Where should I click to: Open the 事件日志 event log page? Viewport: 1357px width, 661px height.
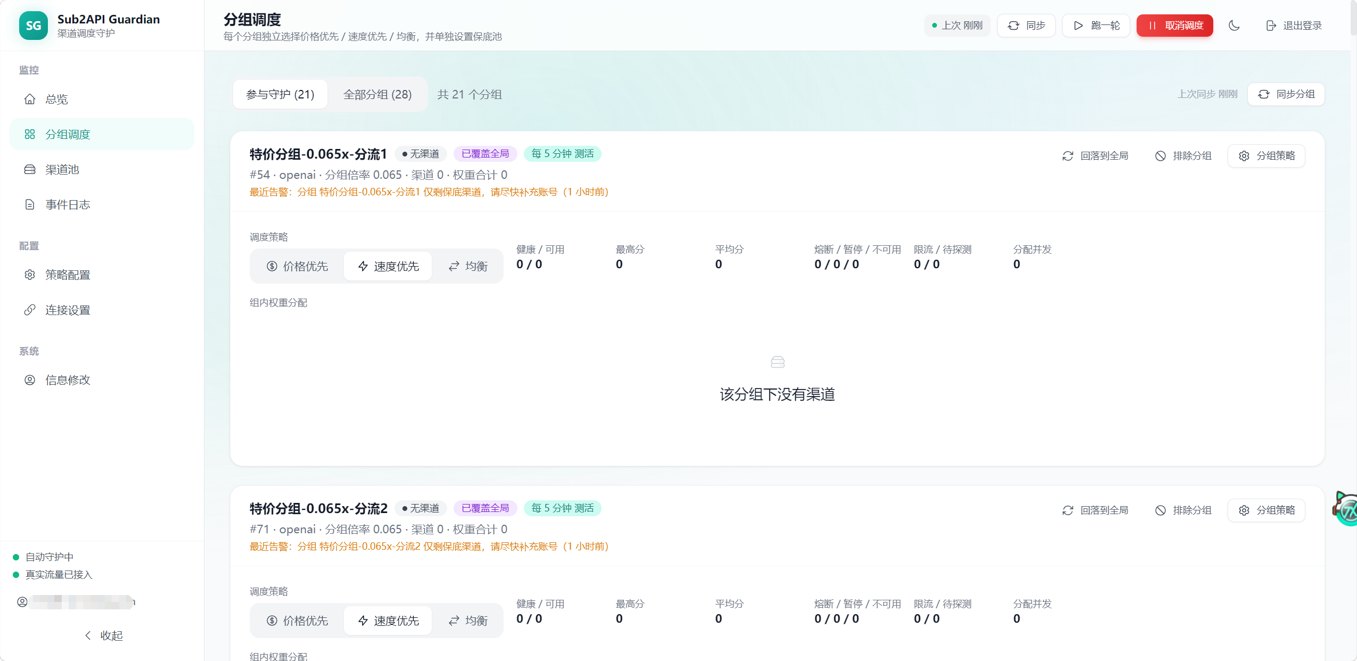pyautogui.click(x=102, y=204)
